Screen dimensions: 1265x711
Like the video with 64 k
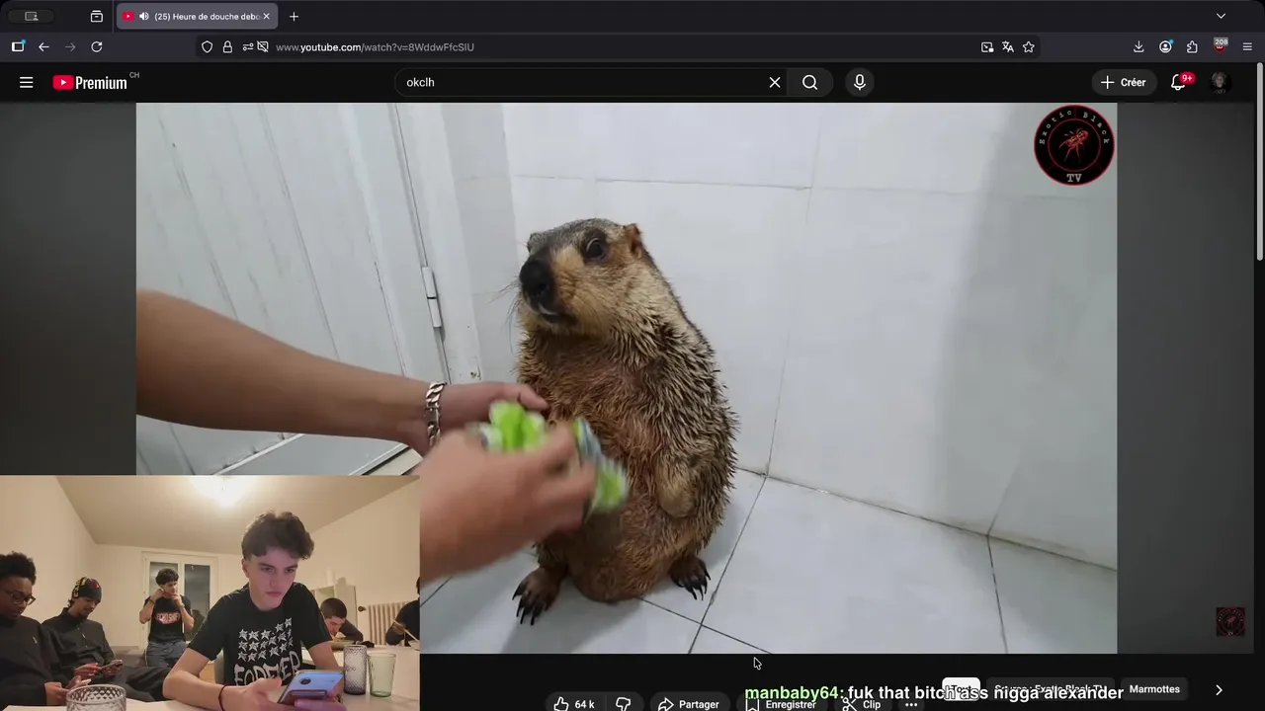(573, 704)
